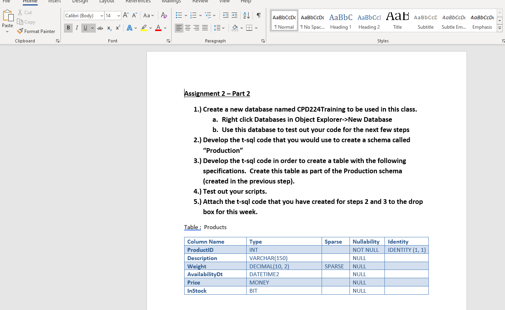505x310 pixels.
Task: Apply center alignment
Action: [x=188, y=28]
